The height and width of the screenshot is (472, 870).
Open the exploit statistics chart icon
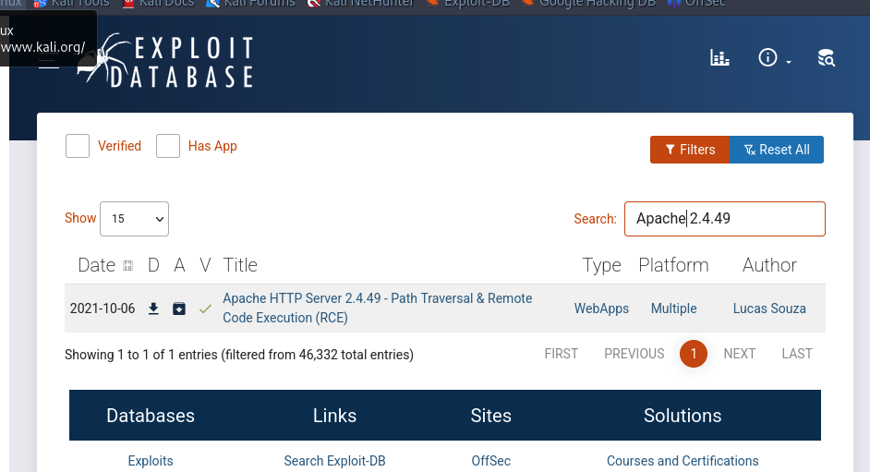click(x=719, y=57)
